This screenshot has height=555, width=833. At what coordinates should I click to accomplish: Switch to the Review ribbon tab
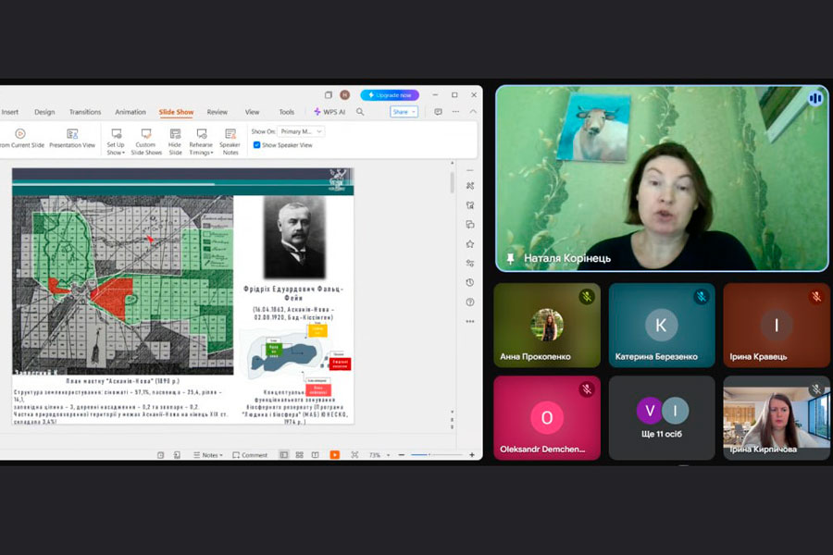click(218, 112)
